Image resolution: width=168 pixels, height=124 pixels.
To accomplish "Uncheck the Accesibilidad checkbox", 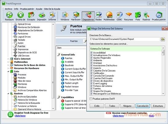I will point(91,53).
